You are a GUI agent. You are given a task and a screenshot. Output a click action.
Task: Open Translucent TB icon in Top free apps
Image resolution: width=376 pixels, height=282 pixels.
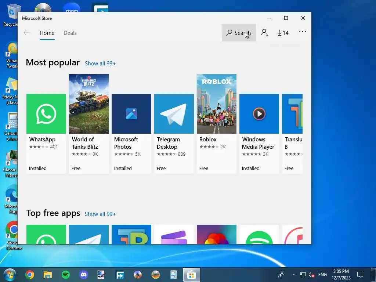pos(131,234)
